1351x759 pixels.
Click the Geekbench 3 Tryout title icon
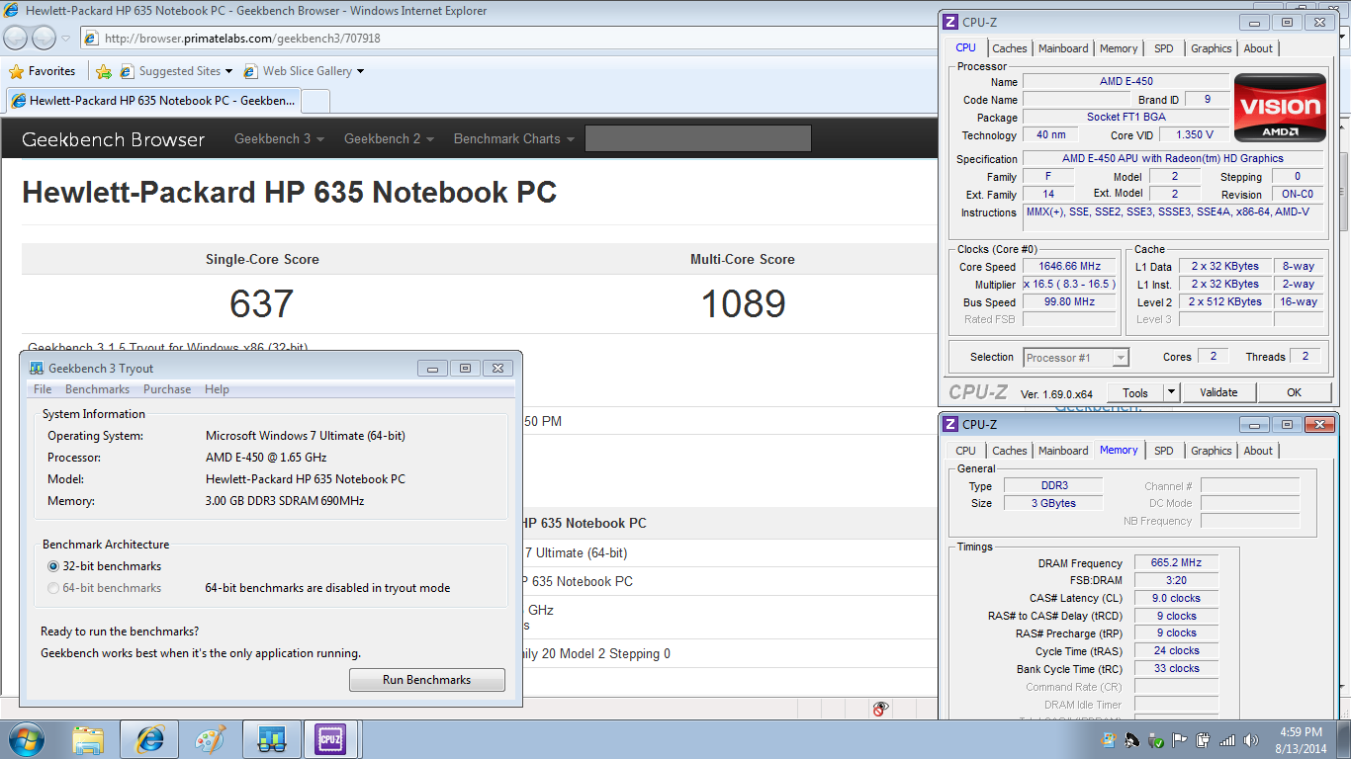click(x=37, y=368)
